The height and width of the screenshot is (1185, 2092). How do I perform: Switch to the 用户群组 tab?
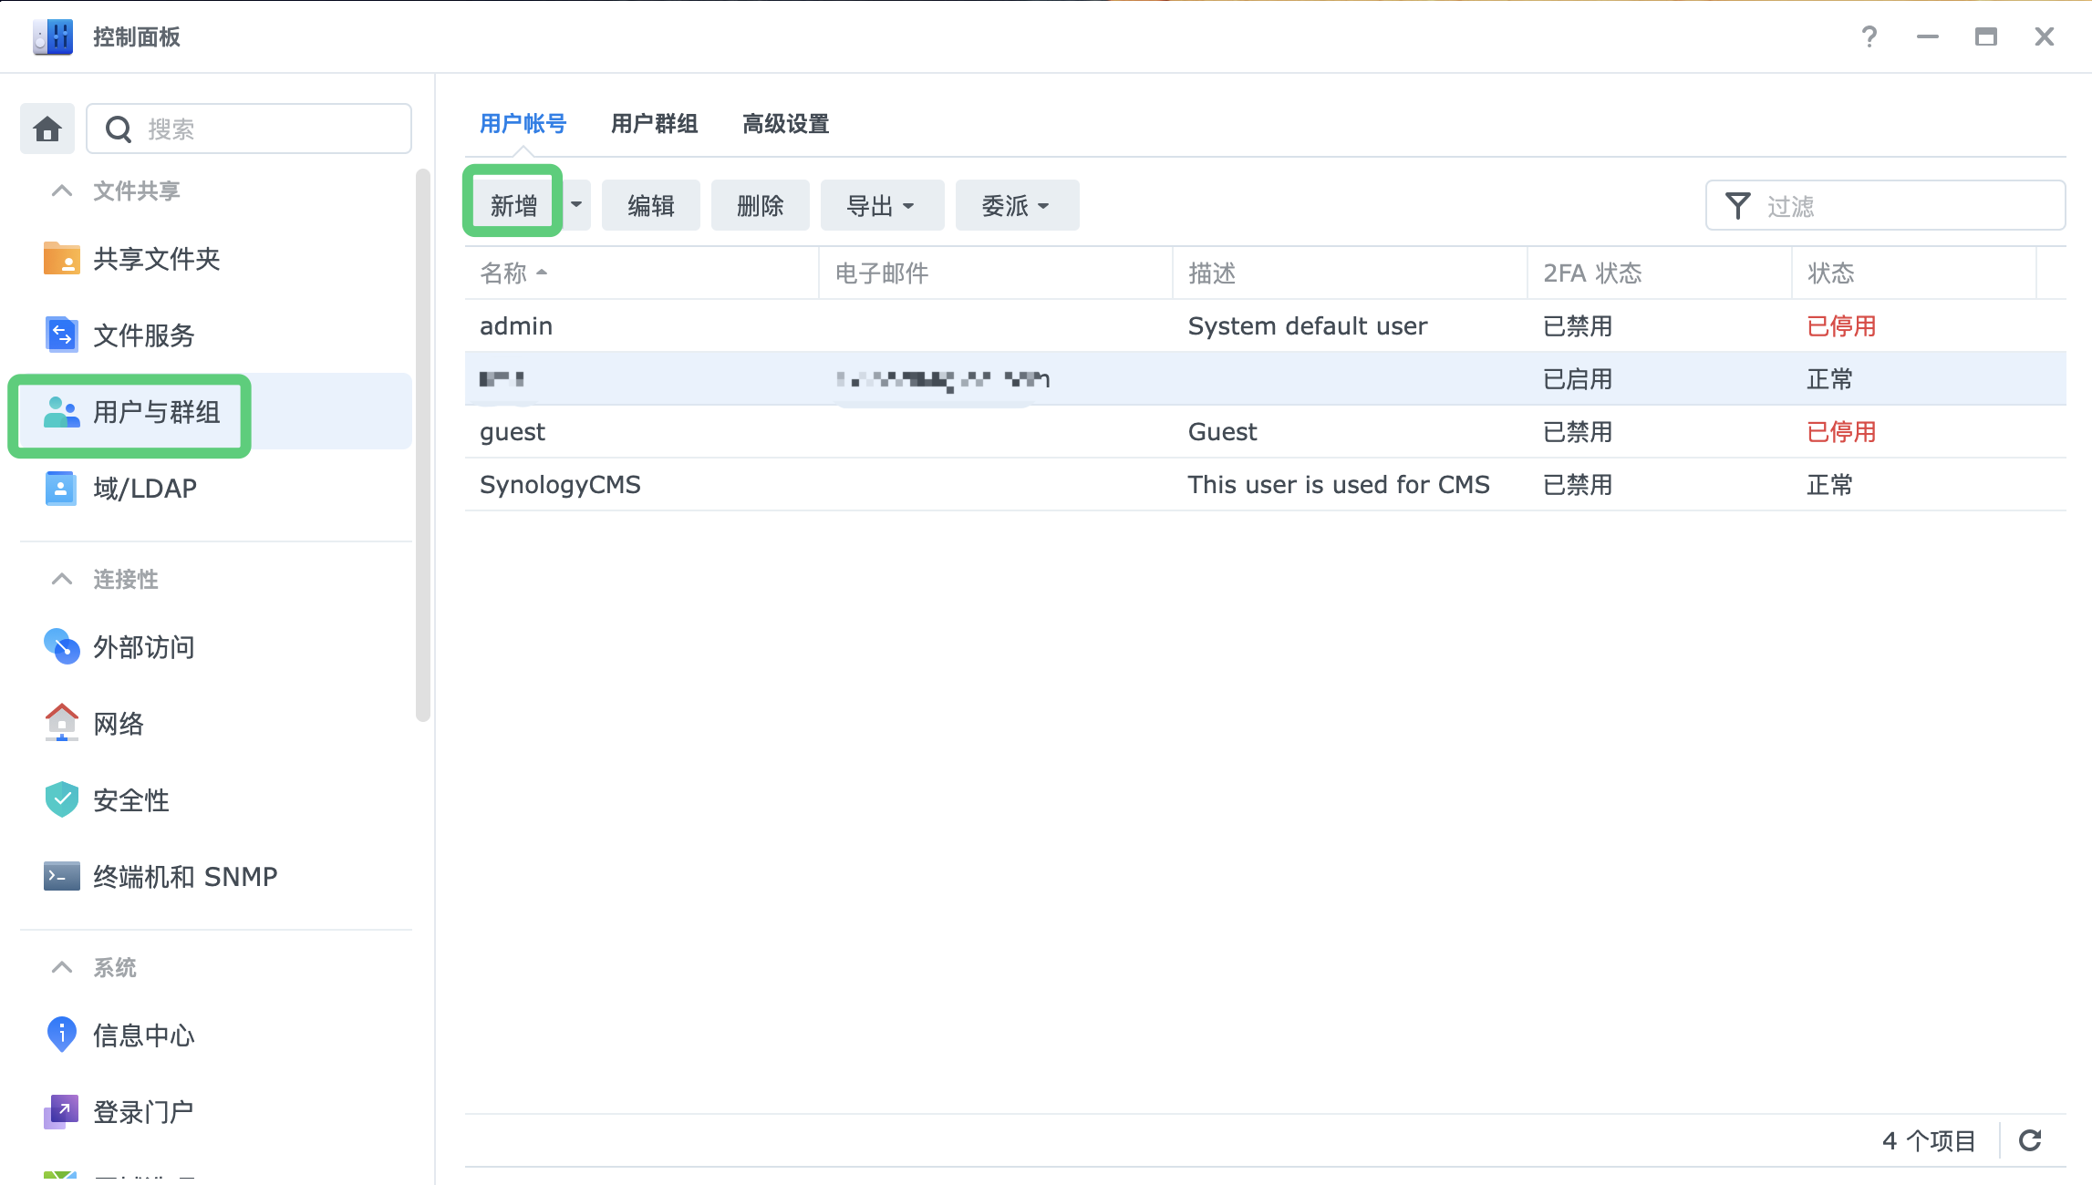point(654,124)
